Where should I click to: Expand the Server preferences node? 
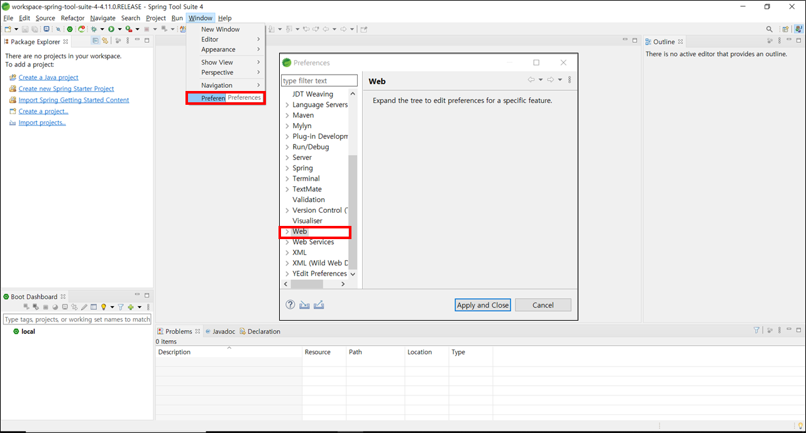coord(287,158)
